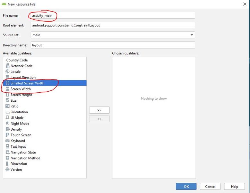
Task: Close the New Resource File dialog
Action: [245, 4]
